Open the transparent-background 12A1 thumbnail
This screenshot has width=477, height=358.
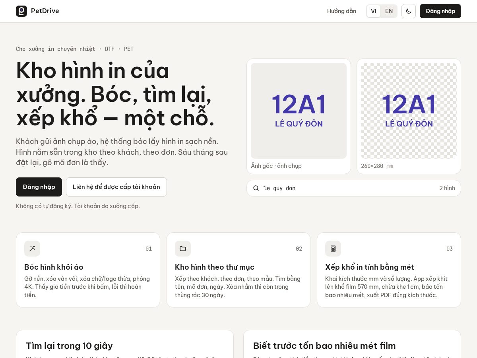(x=409, y=111)
